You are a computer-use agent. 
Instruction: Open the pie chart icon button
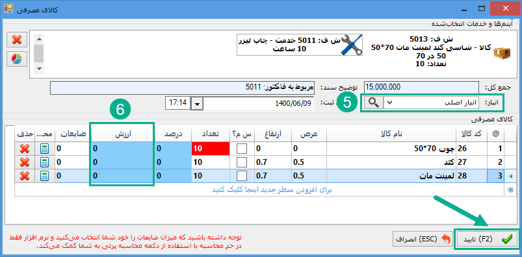coord(17,59)
